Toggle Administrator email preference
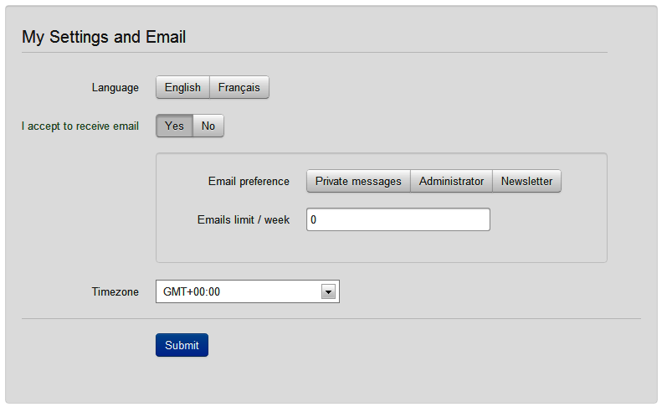This screenshot has width=662, height=407. pyautogui.click(x=451, y=182)
